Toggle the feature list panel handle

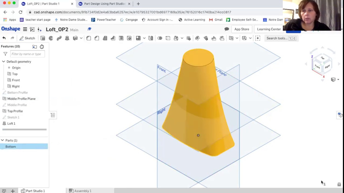coord(53,115)
